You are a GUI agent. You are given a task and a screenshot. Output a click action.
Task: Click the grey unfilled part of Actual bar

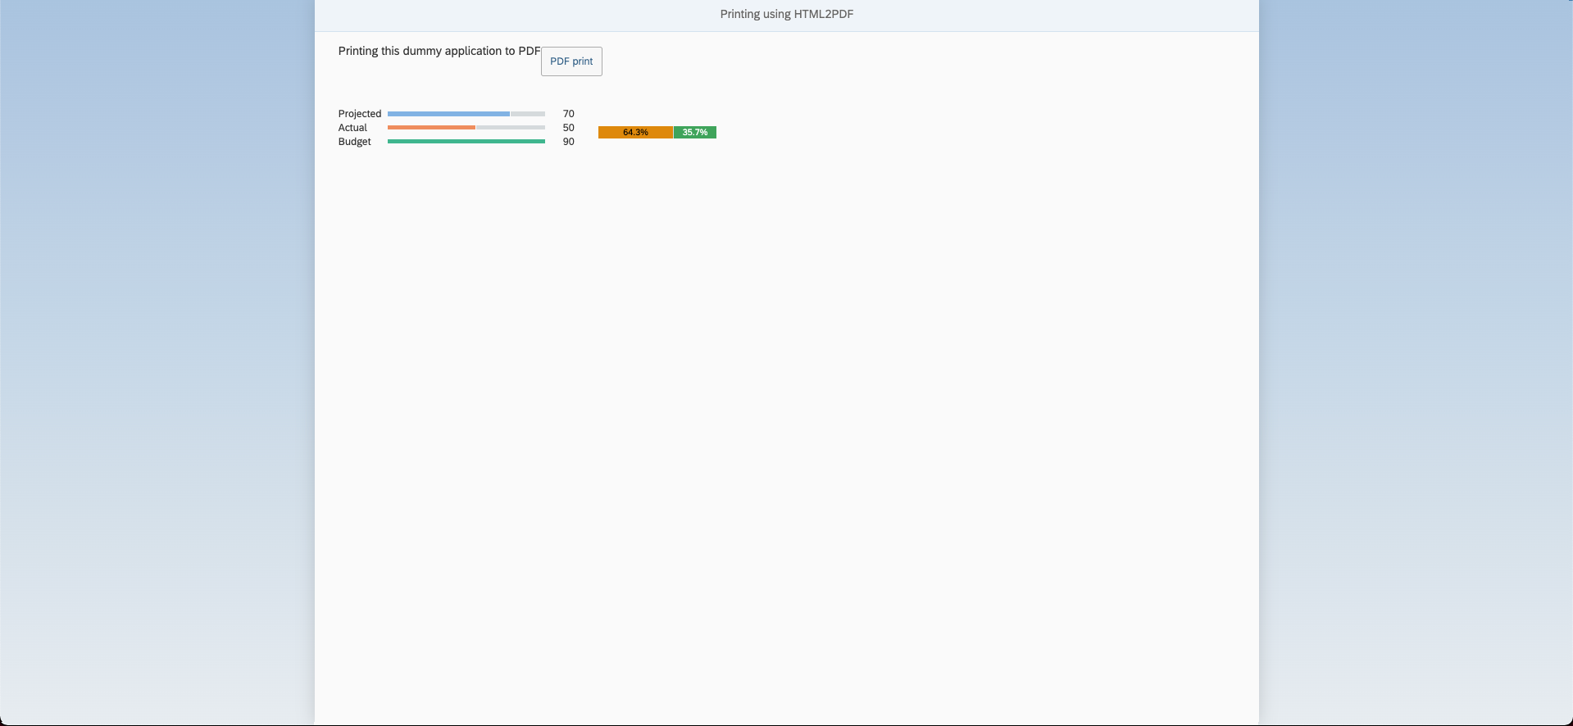[x=511, y=128]
